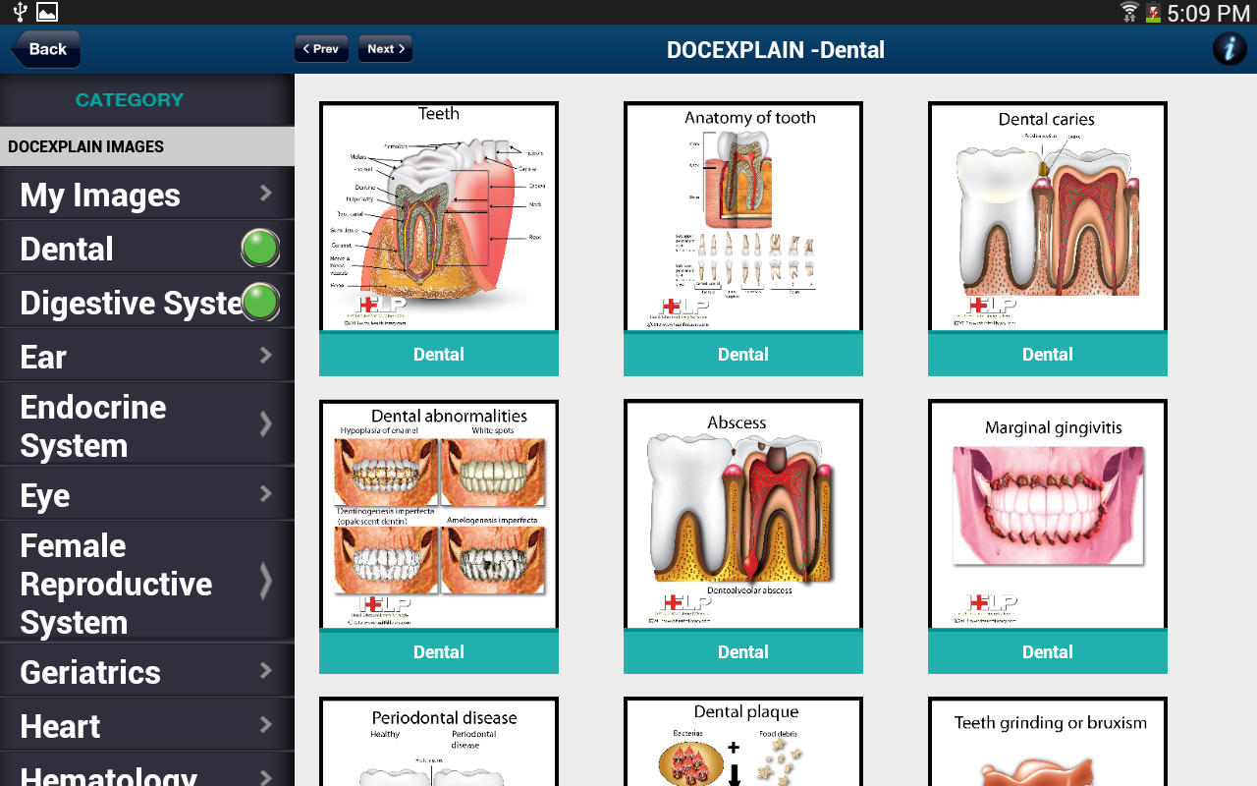Go to next page with Next
1257x786 pixels.
point(385,49)
